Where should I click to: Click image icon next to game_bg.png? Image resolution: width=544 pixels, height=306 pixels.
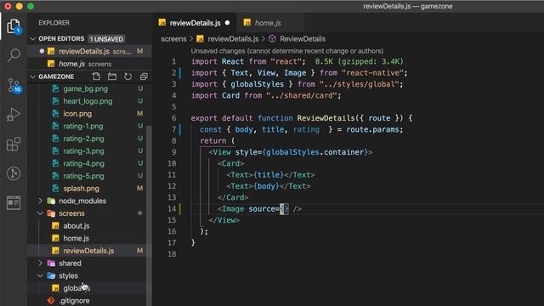[55, 88]
